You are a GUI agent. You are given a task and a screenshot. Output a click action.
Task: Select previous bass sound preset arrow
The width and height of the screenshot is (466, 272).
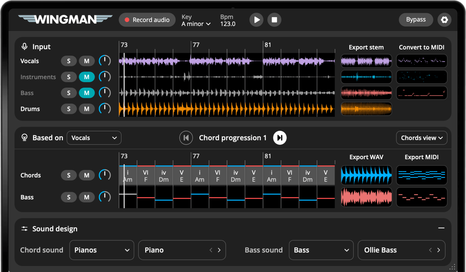click(x=430, y=250)
